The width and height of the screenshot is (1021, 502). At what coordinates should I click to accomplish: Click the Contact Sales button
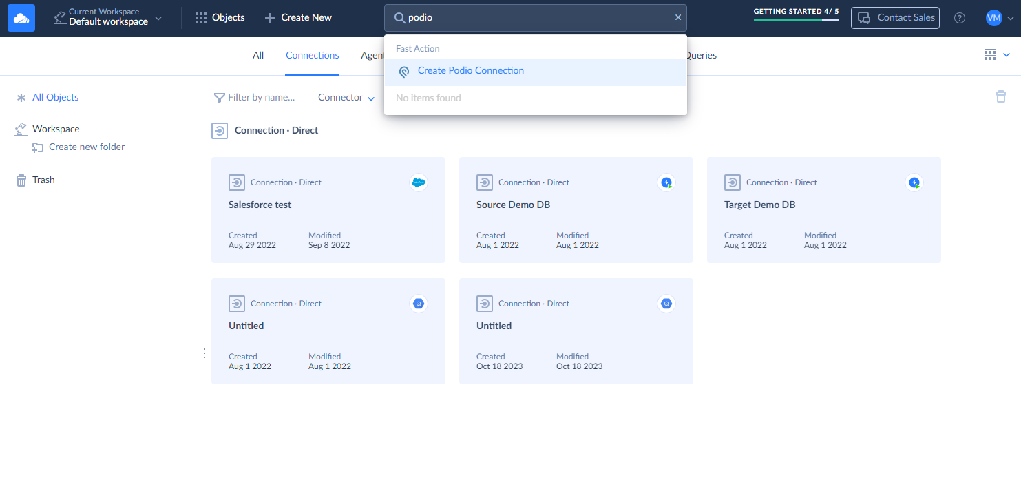point(895,18)
